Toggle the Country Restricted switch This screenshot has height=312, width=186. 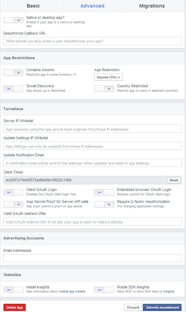(x=104, y=89)
